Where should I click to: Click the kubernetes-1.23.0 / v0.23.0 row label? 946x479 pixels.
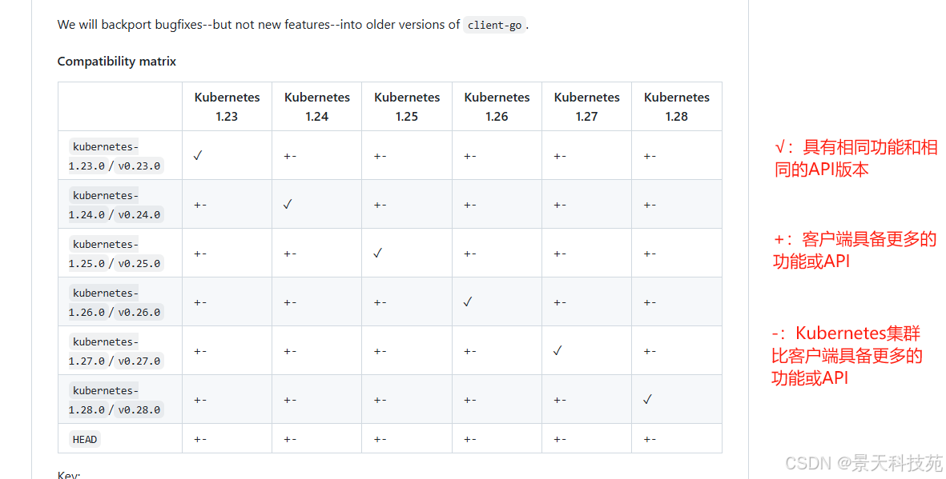(115, 157)
